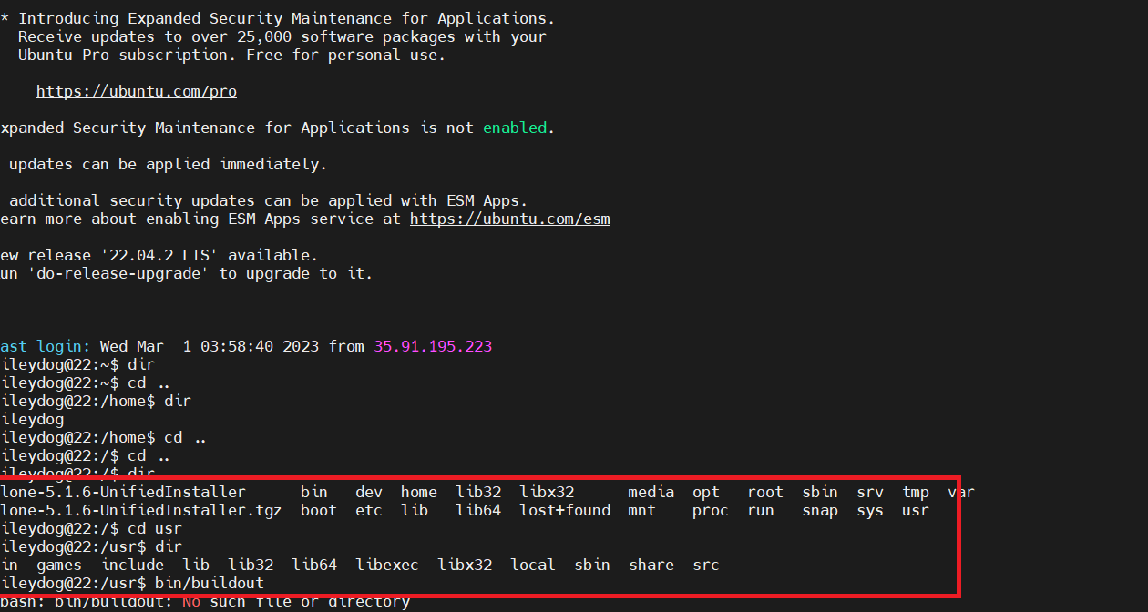This screenshot has width=1148, height=612.
Task: Click the 'etc' directory name
Action: point(369,510)
